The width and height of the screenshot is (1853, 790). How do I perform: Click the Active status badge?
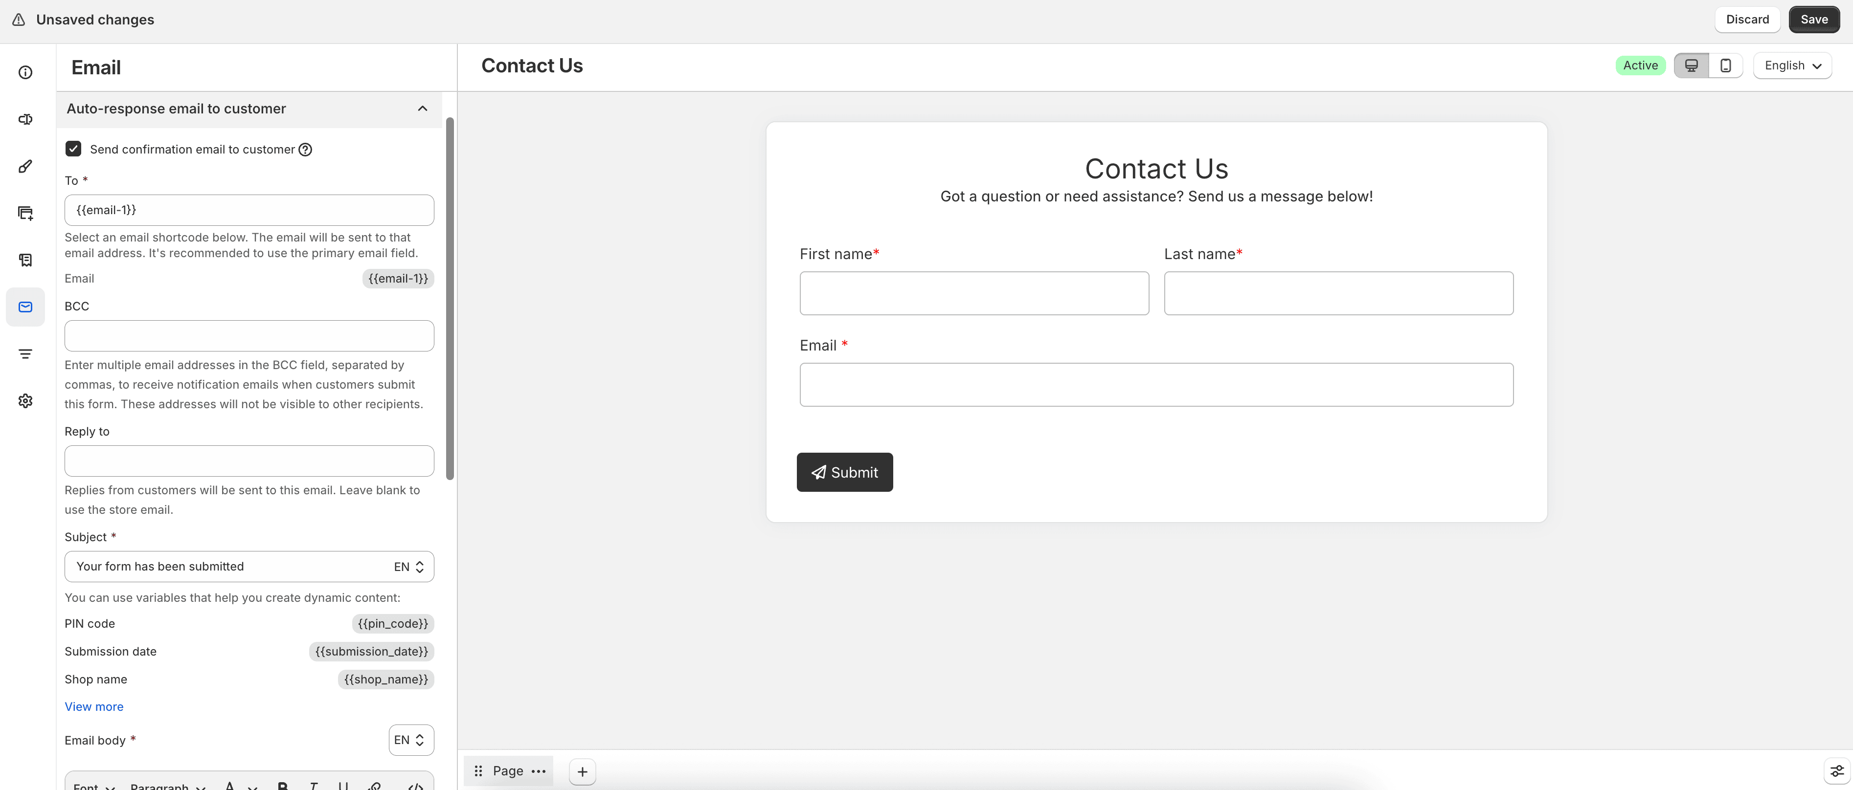pos(1640,66)
